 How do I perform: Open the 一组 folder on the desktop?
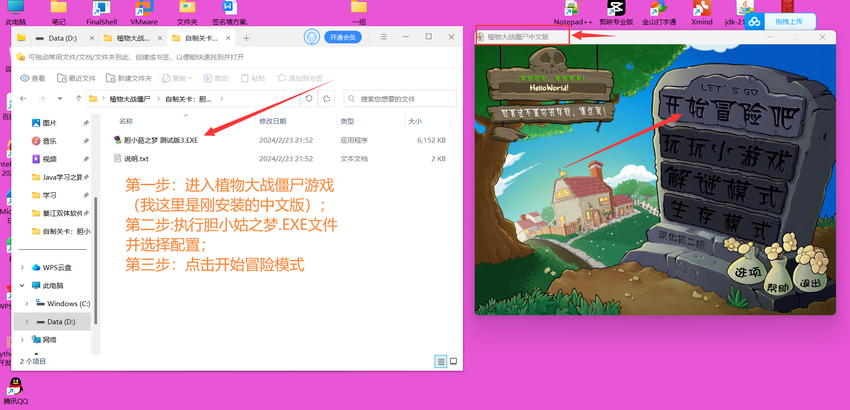coord(359,13)
